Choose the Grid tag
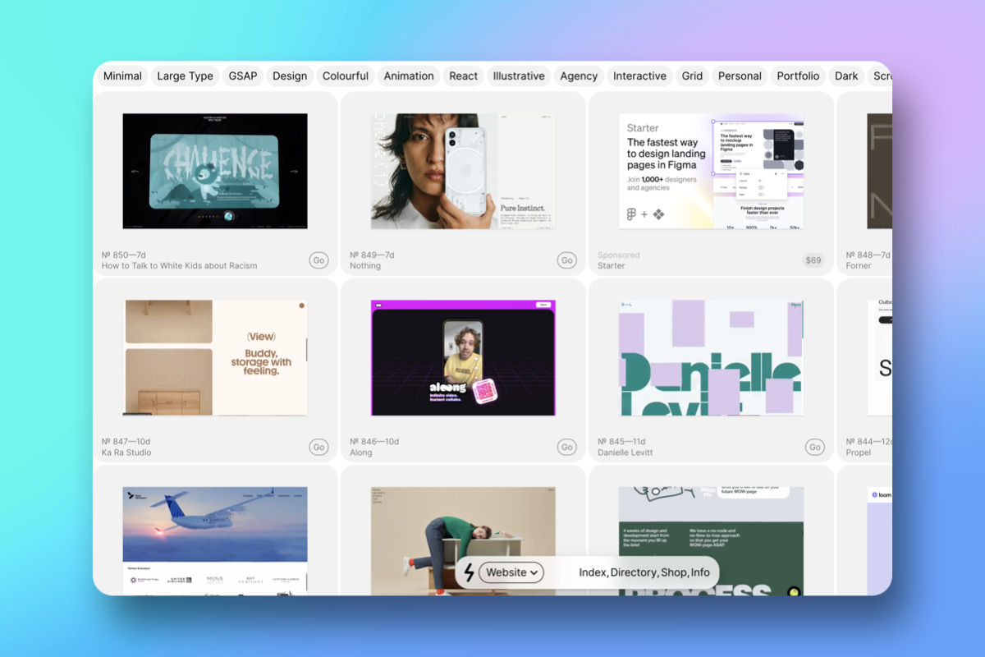 (692, 76)
